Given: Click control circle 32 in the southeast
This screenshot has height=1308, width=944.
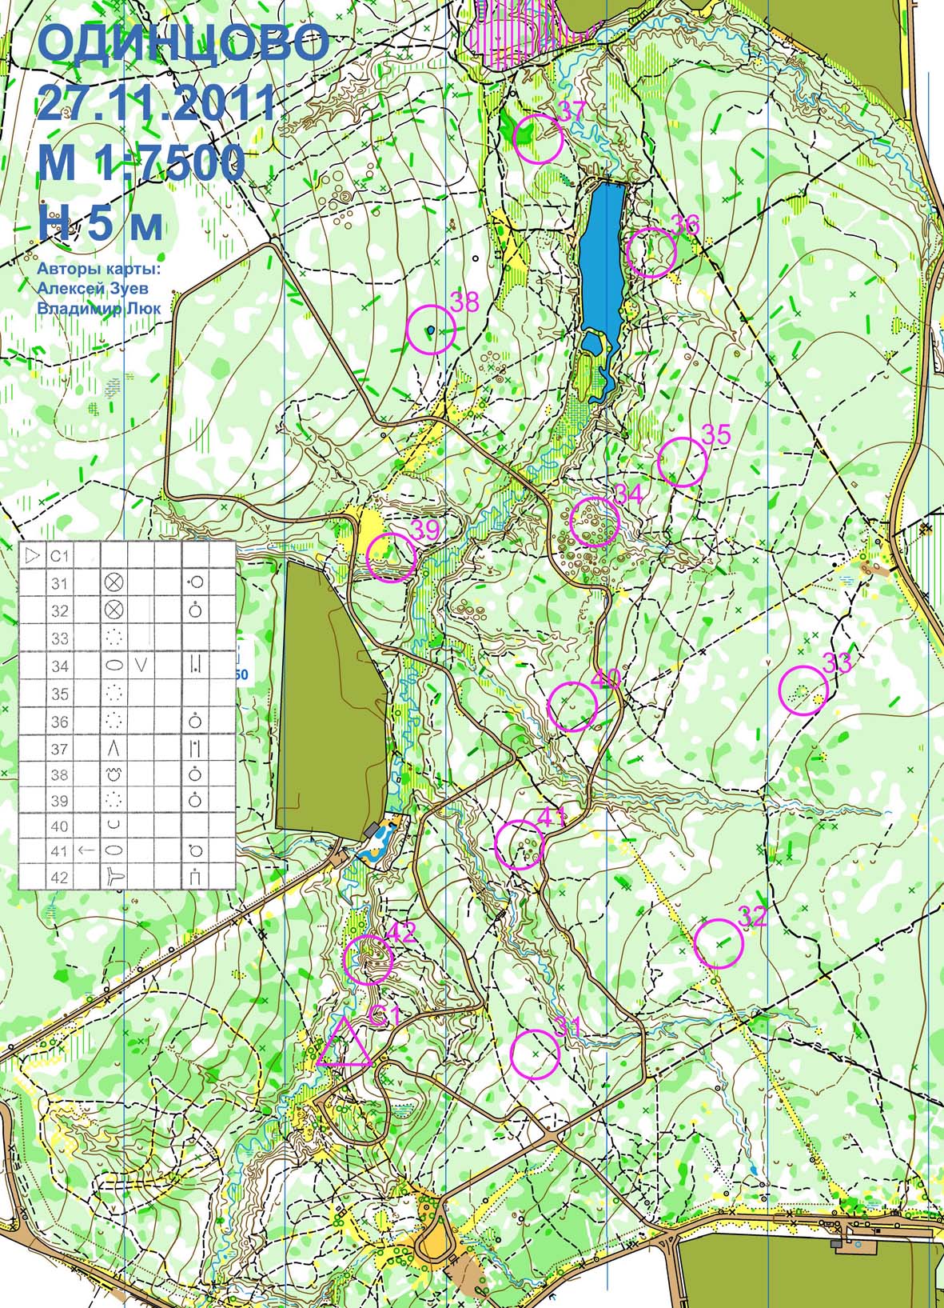Looking at the screenshot, I should click(719, 944).
